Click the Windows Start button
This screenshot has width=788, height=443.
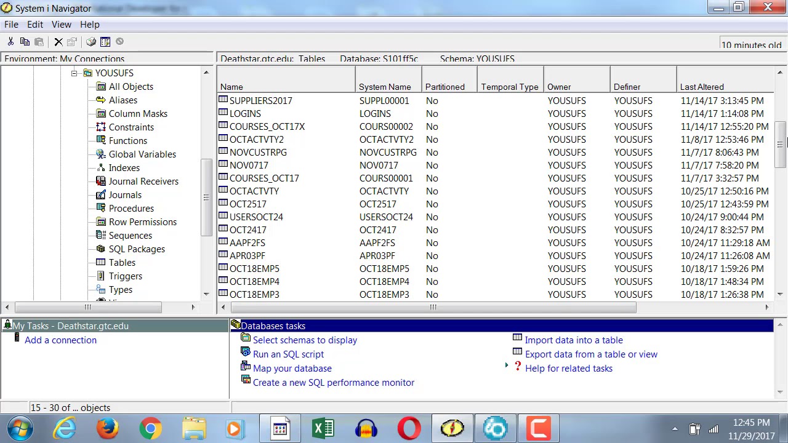(x=21, y=428)
